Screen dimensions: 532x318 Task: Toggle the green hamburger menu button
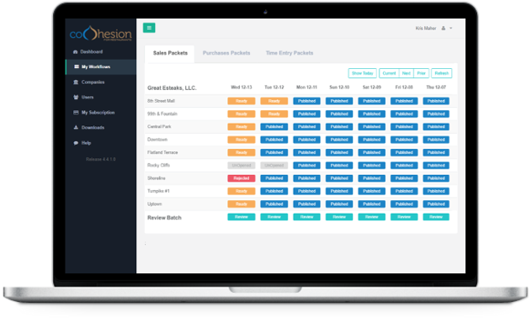click(x=149, y=28)
